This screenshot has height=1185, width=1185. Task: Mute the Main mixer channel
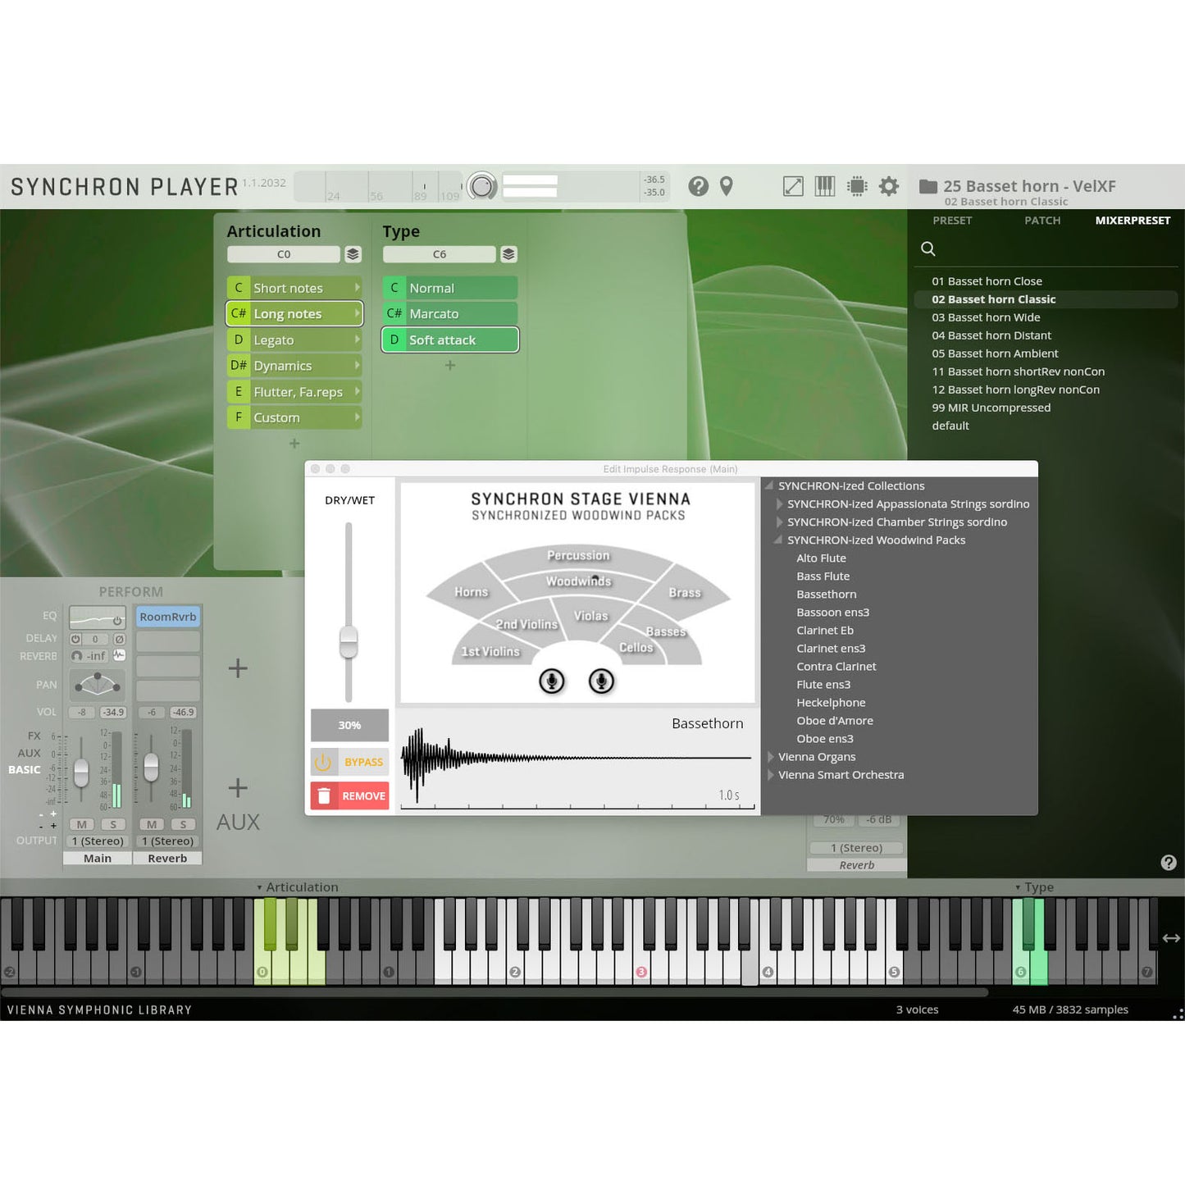coord(81,824)
